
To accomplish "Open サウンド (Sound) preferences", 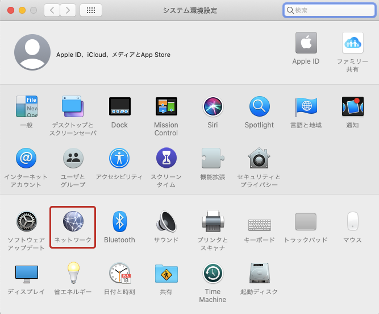I will coord(166,221).
